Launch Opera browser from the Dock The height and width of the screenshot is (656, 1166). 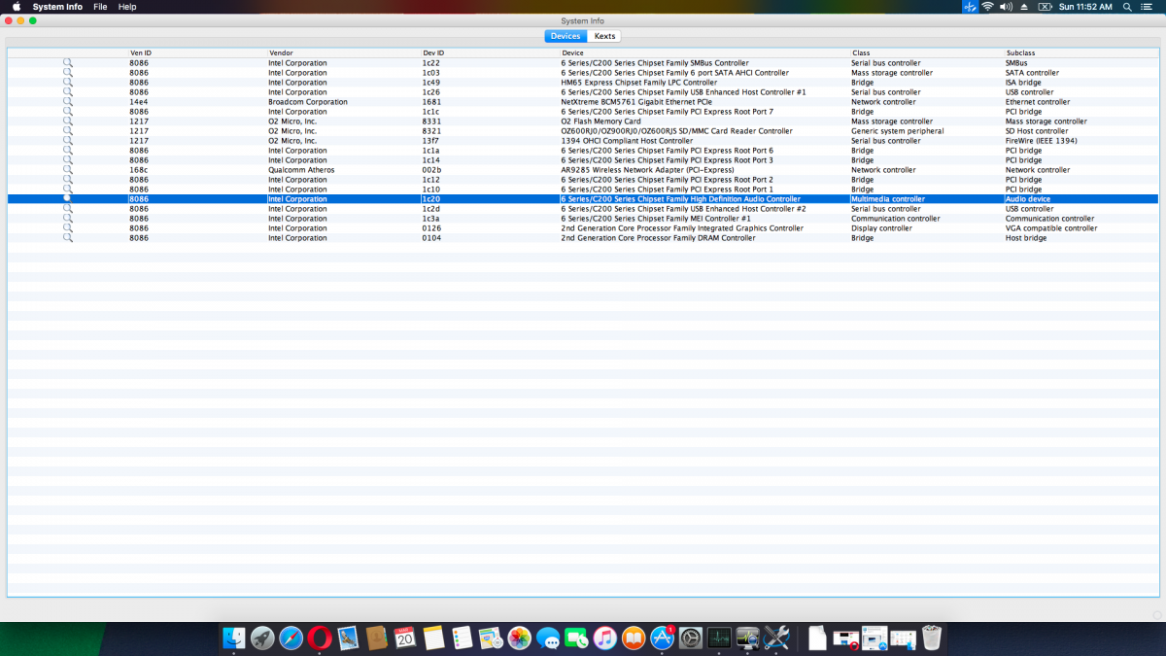tap(320, 638)
